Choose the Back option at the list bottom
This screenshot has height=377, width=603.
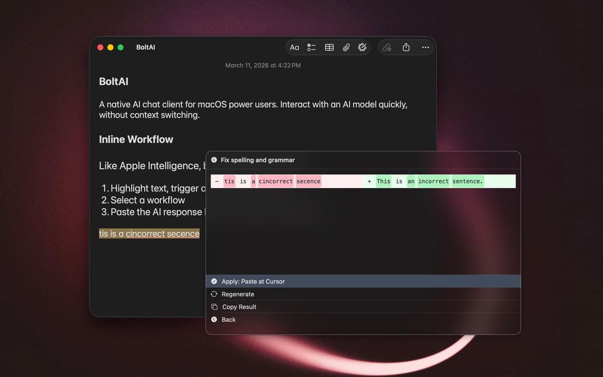click(228, 319)
